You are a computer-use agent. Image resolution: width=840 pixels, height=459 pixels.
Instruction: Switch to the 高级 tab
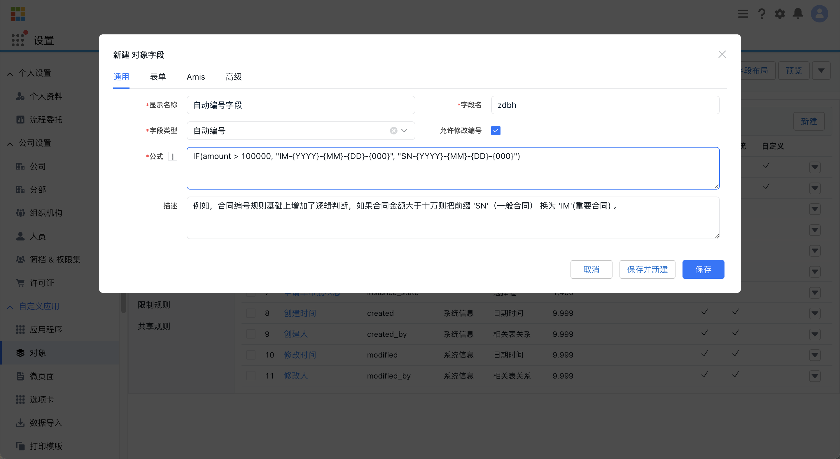pyautogui.click(x=233, y=77)
